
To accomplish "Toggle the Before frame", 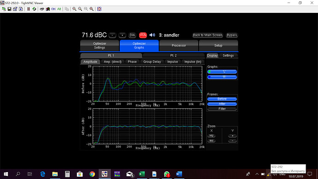I will click(x=222, y=99).
